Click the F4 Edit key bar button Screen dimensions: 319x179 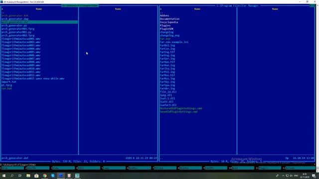pos(89,168)
